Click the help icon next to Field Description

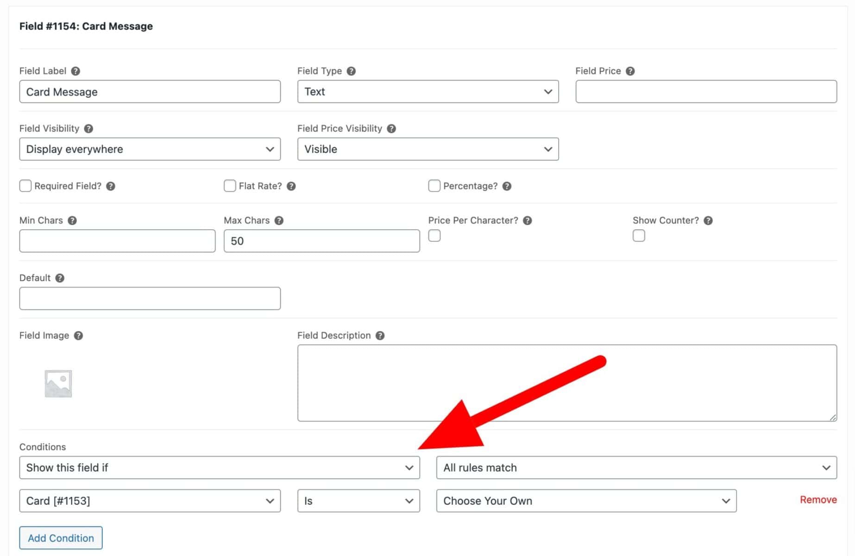click(380, 335)
